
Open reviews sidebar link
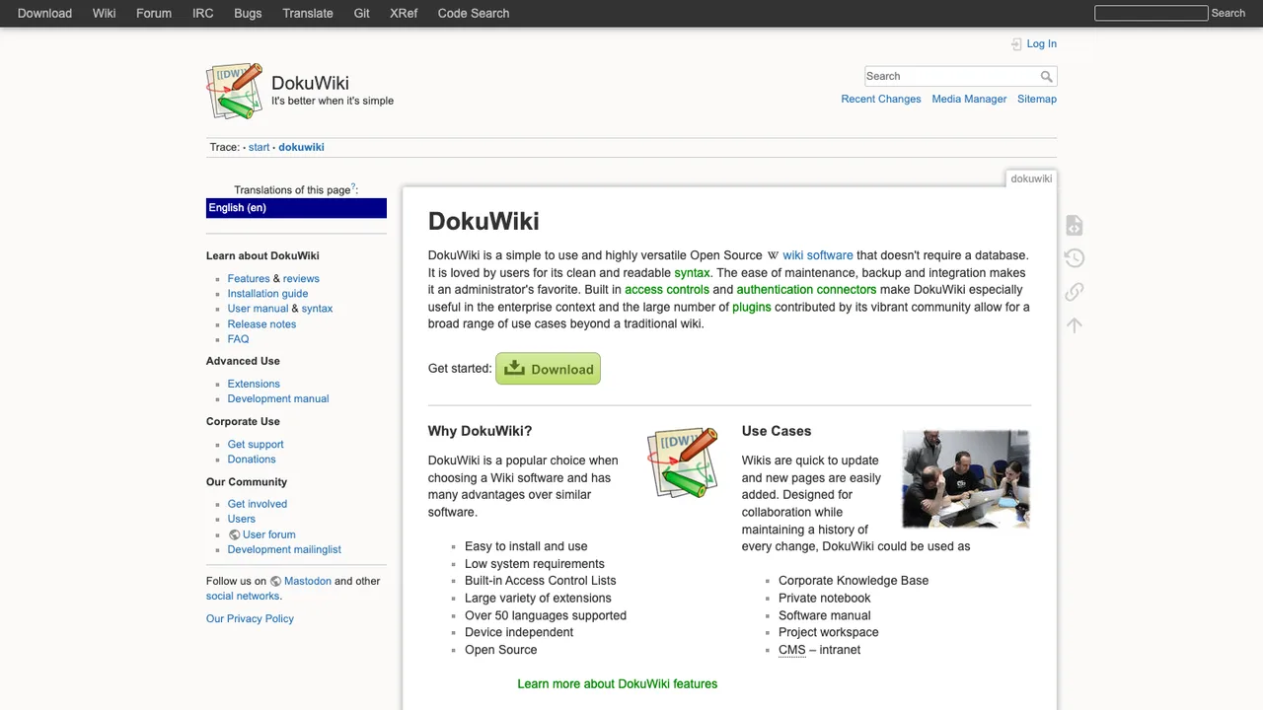point(301,278)
